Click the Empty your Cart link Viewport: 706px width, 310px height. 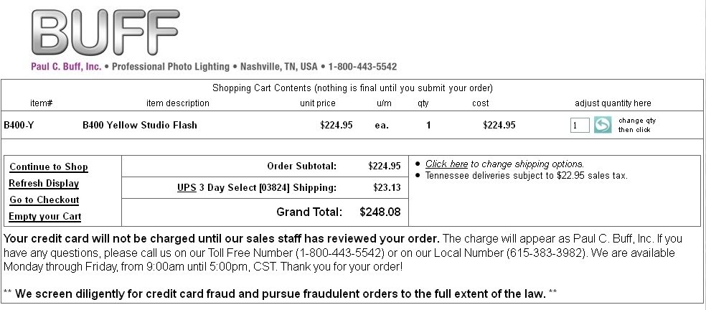[45, 216]
